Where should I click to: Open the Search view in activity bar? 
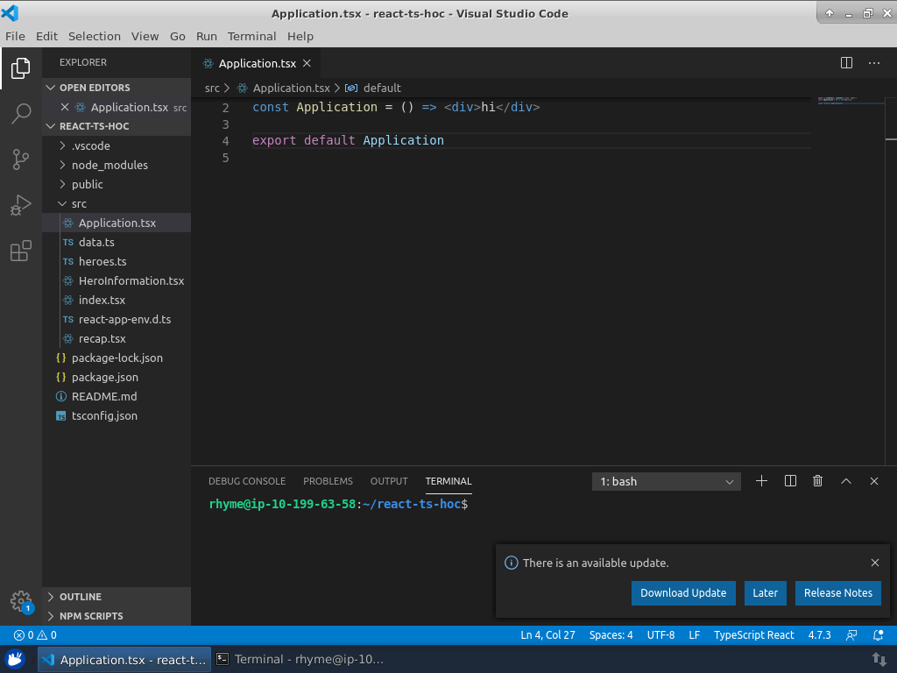pos(21,113)
